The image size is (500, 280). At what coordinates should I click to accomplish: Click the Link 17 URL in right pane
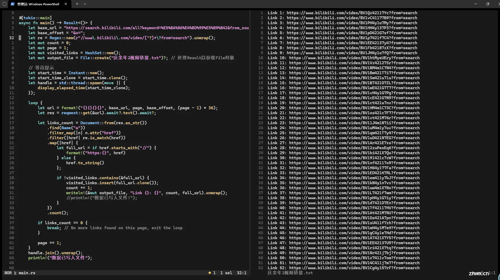(354, 93)
